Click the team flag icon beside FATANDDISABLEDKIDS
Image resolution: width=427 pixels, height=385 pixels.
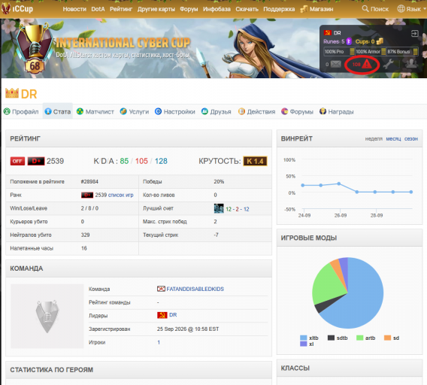coord(161,289)
